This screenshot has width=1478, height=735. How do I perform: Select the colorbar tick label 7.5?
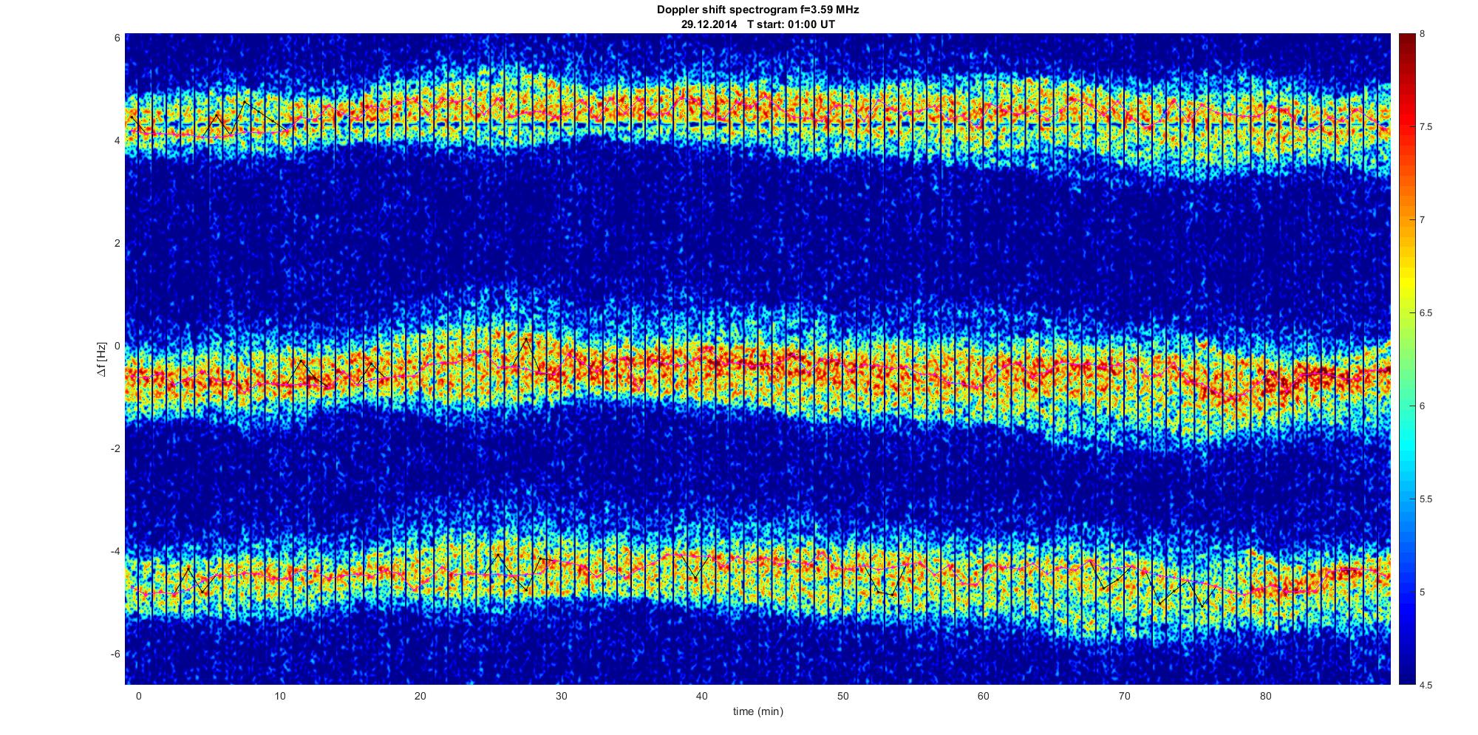click(x=1426, y=127)
